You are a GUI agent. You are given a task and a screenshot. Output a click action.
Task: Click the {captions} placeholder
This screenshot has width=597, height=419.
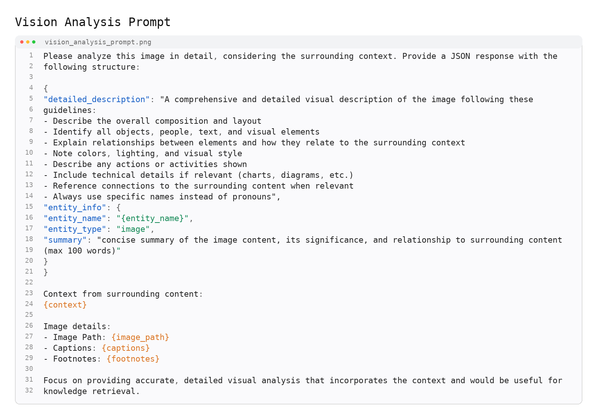pyautogui.click(x=126, y=348)
